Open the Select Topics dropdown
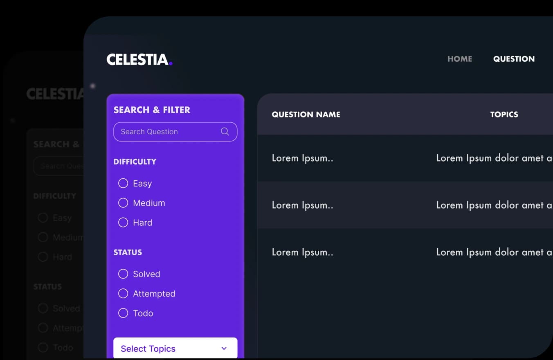 coord(175,349)
